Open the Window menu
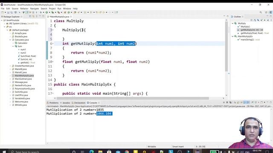The height and width of the screenshot is (153, 273). click(x=67, y=8)
